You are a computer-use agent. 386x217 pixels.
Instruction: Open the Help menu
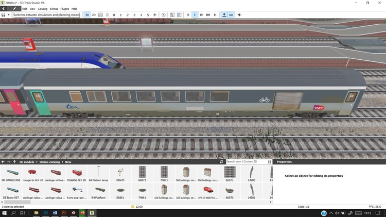(74, 9)
